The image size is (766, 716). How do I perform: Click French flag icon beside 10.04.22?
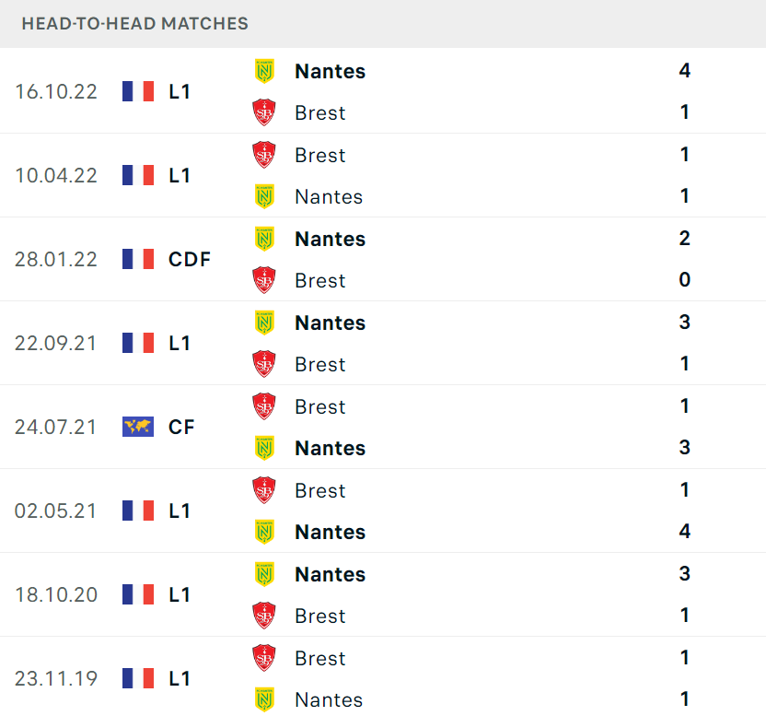[138, 175]
